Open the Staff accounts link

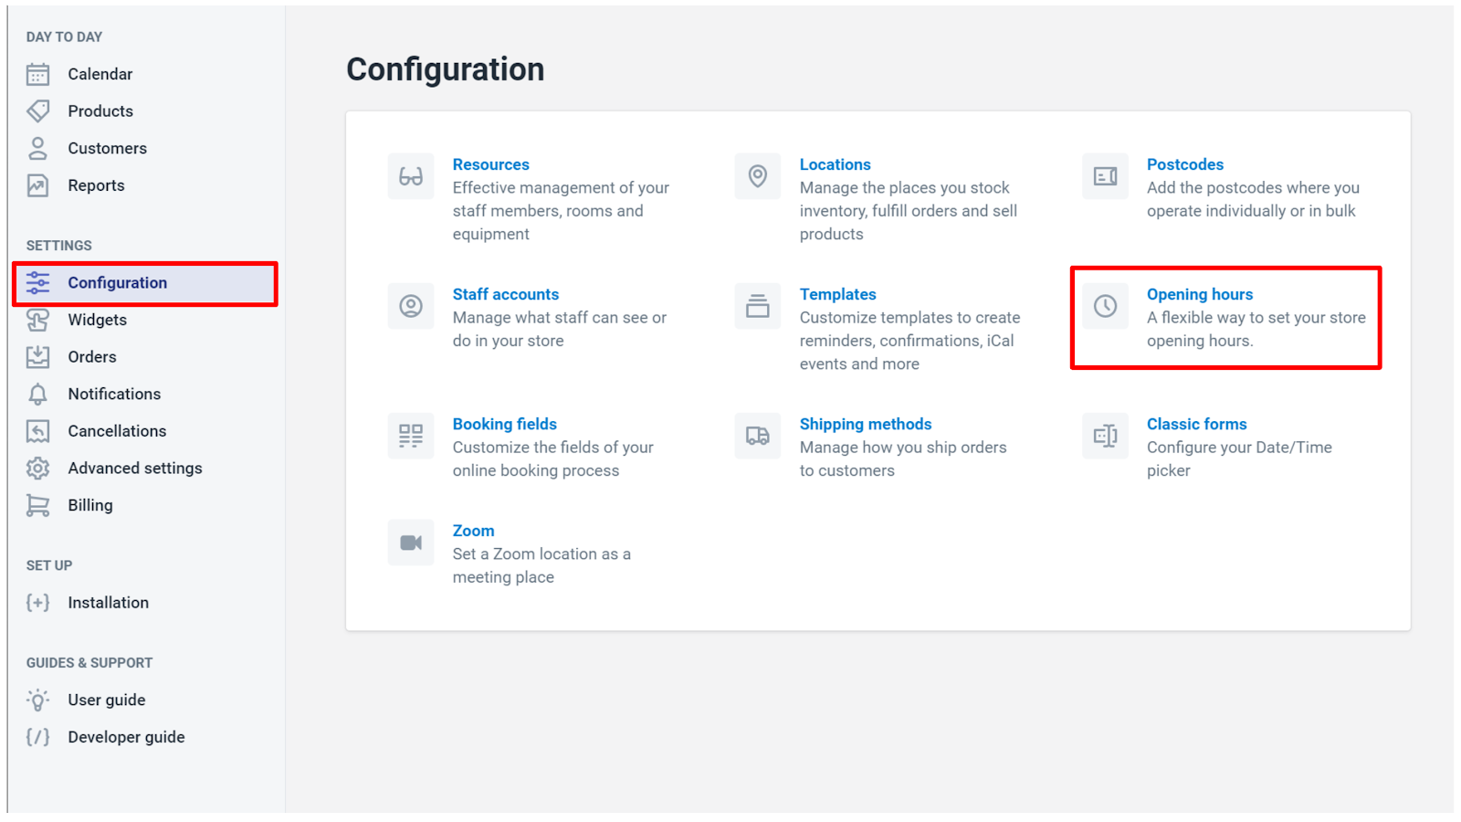[505, 294]
